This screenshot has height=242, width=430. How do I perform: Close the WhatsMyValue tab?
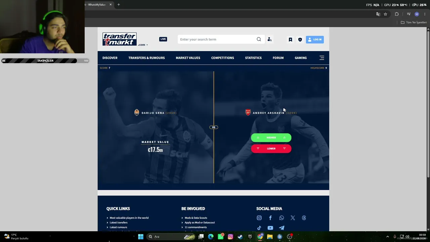click(x=111, y=5)
